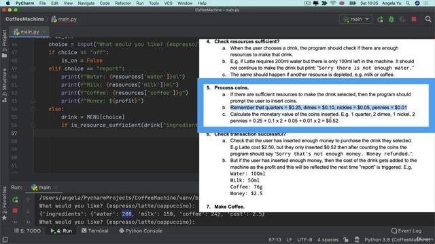Click the UTF-8 encoding in status bar
Image resolution: width=435 pixels, height=244 pixels.
click(304, 239)
